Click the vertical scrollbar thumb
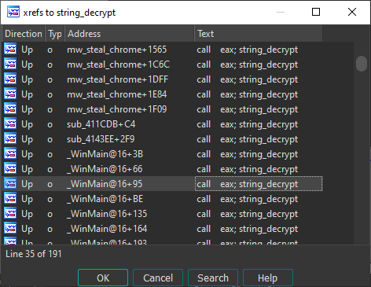371x287 pixels. [362, 64]
